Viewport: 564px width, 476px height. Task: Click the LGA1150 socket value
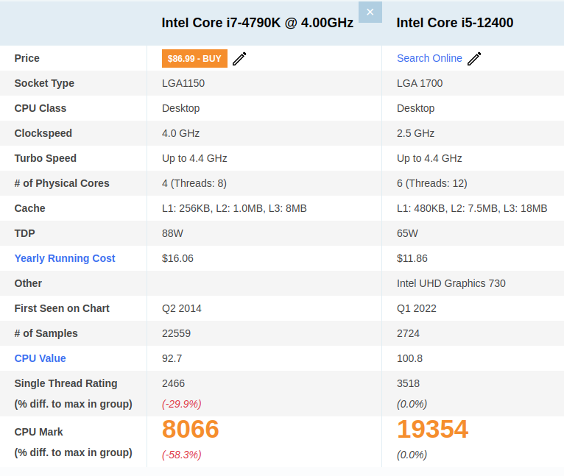[183, 83]
